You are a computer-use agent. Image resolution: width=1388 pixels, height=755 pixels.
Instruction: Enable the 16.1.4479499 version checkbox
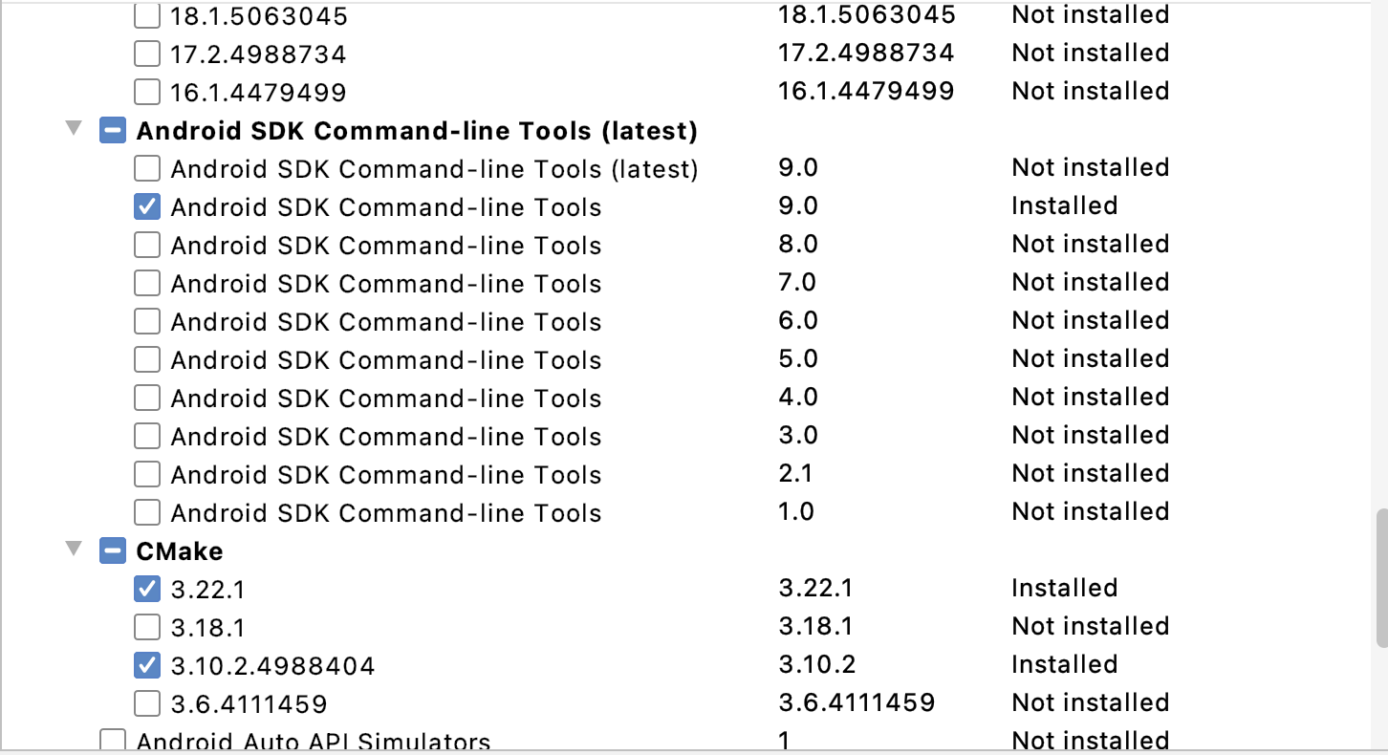pyautogui.click(x=147, y=92)
